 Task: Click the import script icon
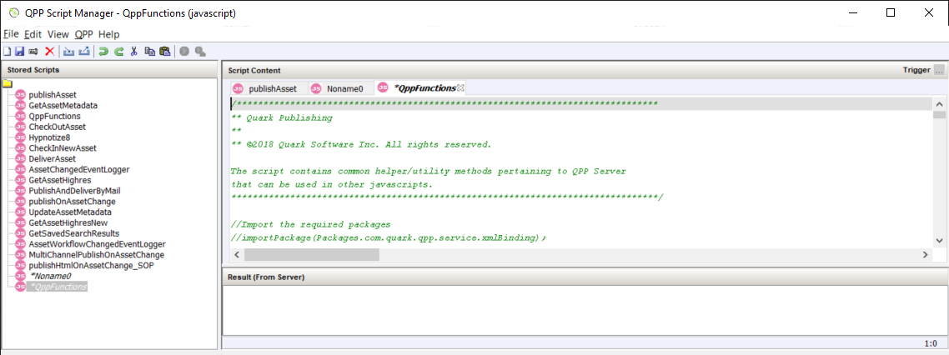pos(69,52)
